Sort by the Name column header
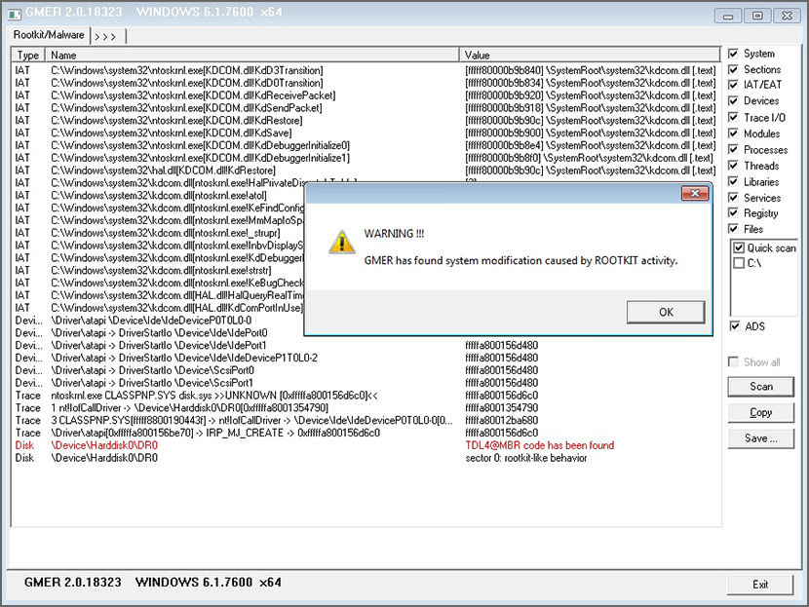Viewport: 809px width, 607px height. click(251, 55)
